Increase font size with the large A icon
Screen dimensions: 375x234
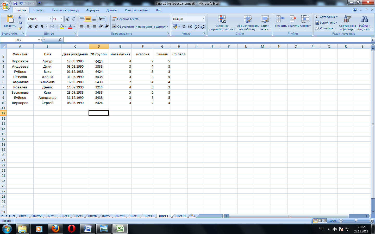(x=67, y=19)
